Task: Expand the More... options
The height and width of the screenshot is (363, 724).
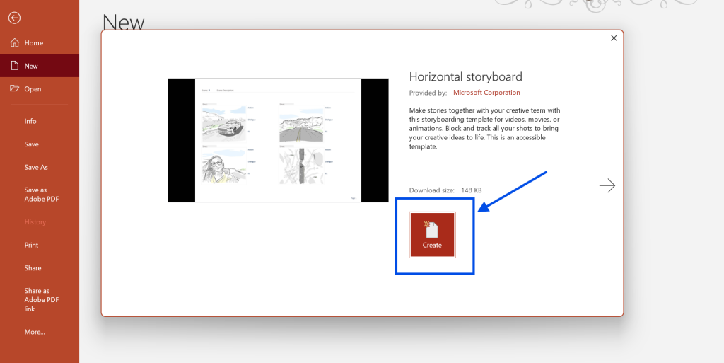Action: click(35, 332)
